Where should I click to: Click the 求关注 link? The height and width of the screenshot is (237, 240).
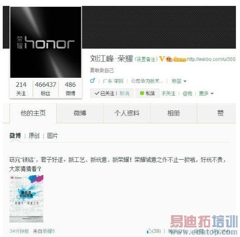pyautogui.click(x=168, y=93)
